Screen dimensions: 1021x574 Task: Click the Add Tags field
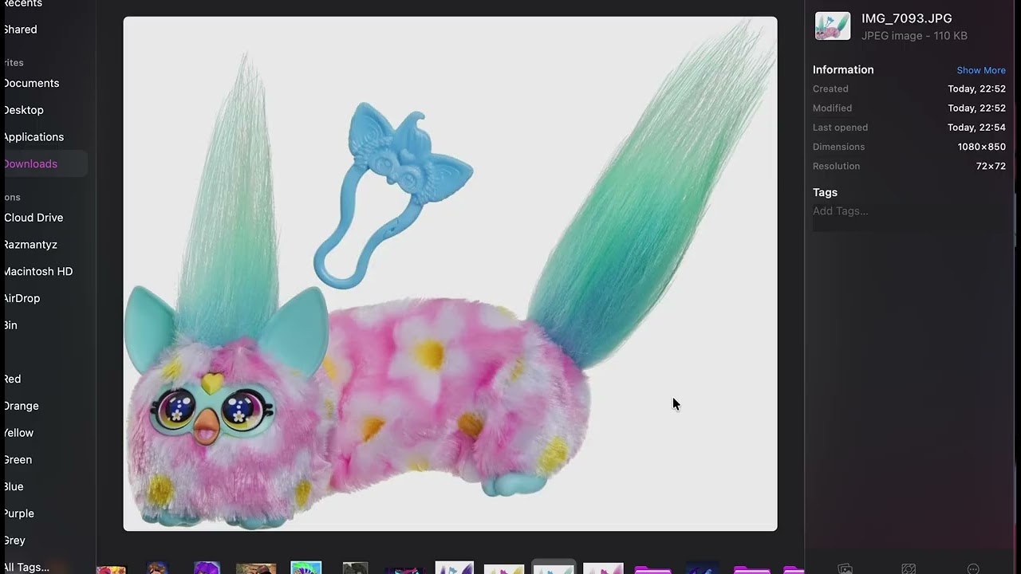909,211
